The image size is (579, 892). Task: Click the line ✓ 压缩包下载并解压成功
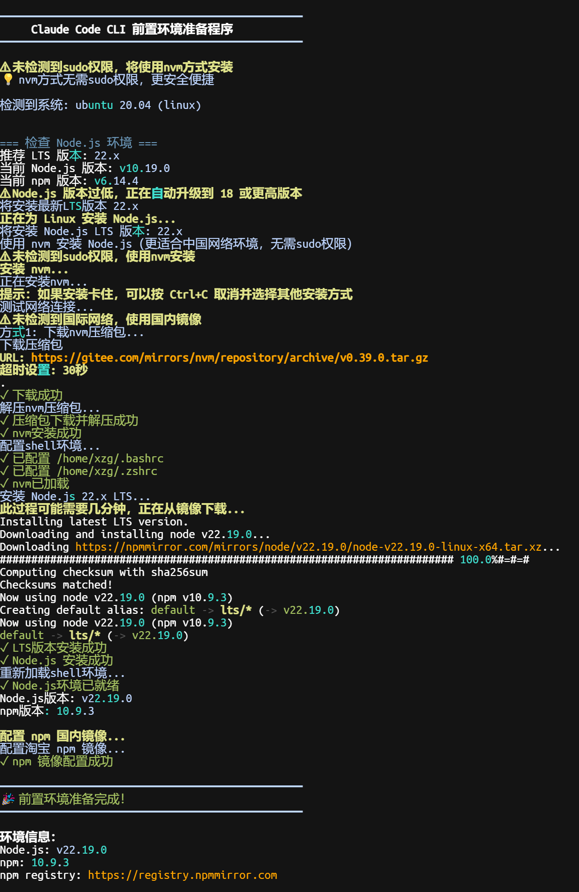click(x=69, y=421)
